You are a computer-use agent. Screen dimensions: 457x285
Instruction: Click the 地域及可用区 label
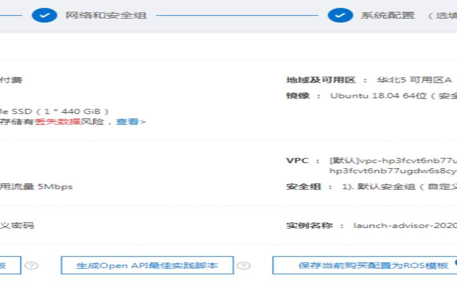[x=321, y=80]
